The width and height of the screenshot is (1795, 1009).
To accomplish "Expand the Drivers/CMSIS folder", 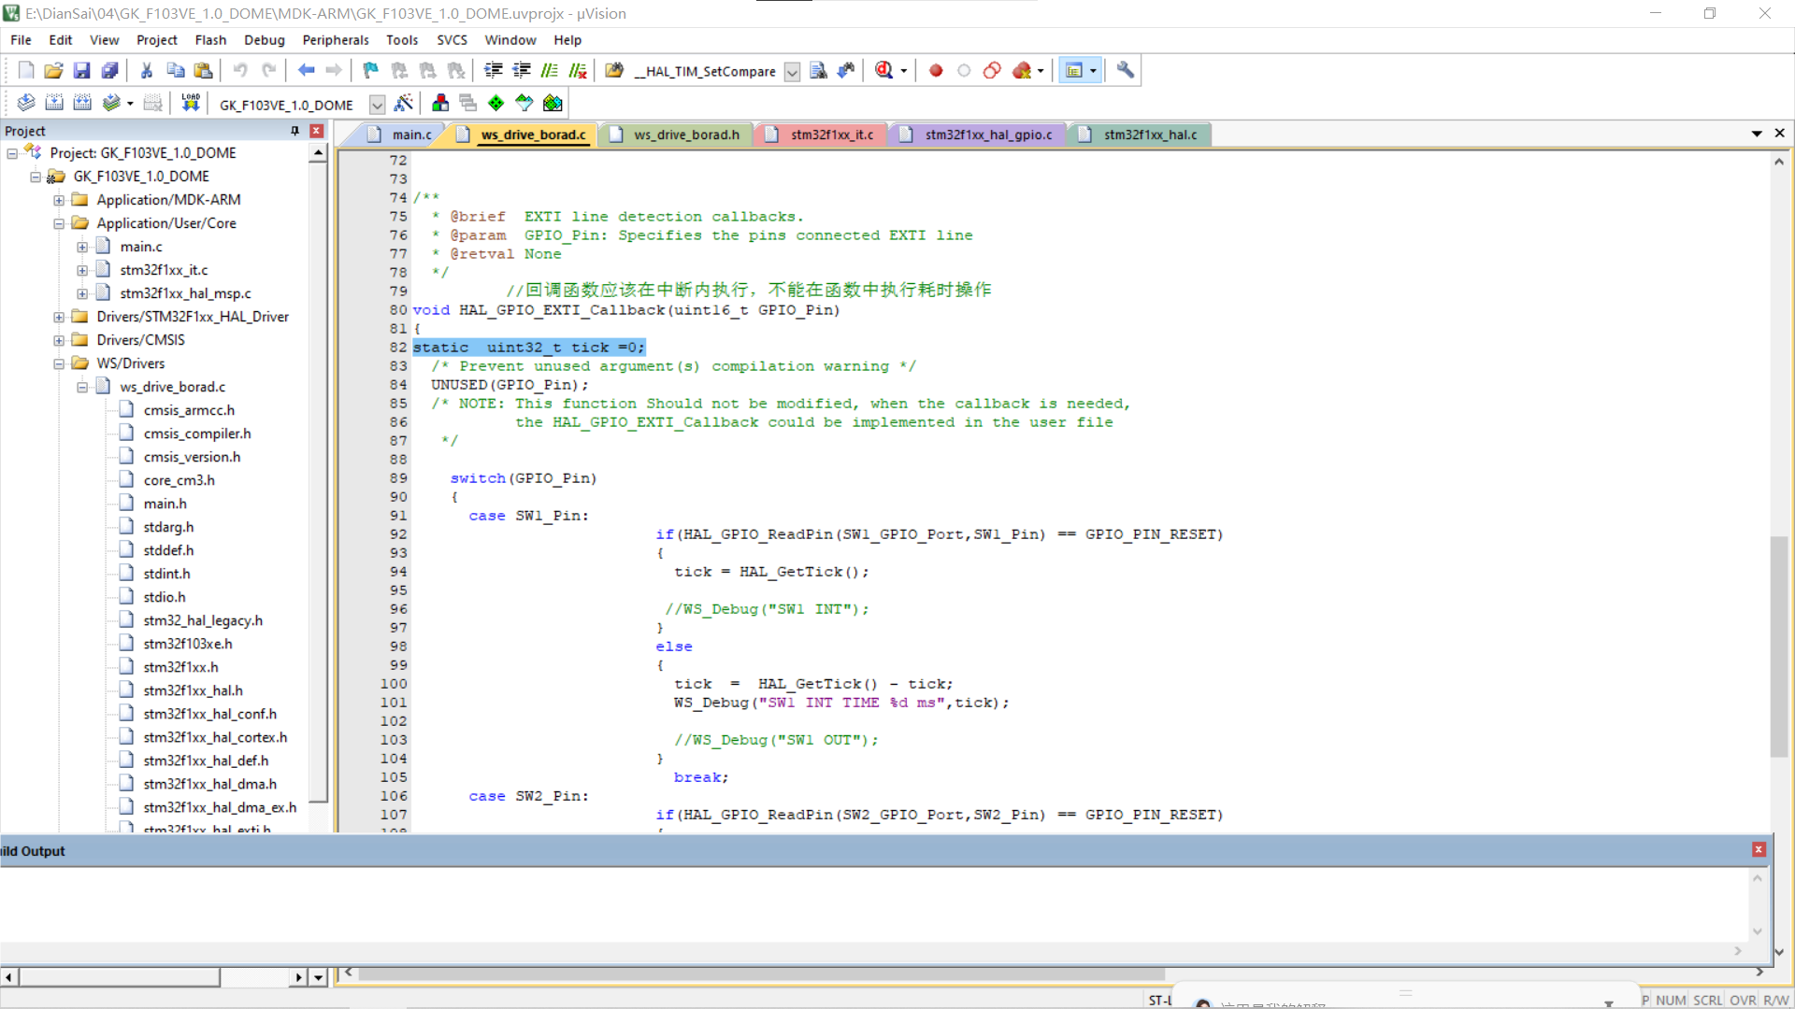I will 59,340.
